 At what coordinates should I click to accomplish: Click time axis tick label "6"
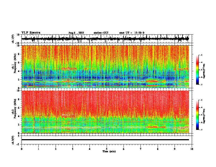coord(124,149)
